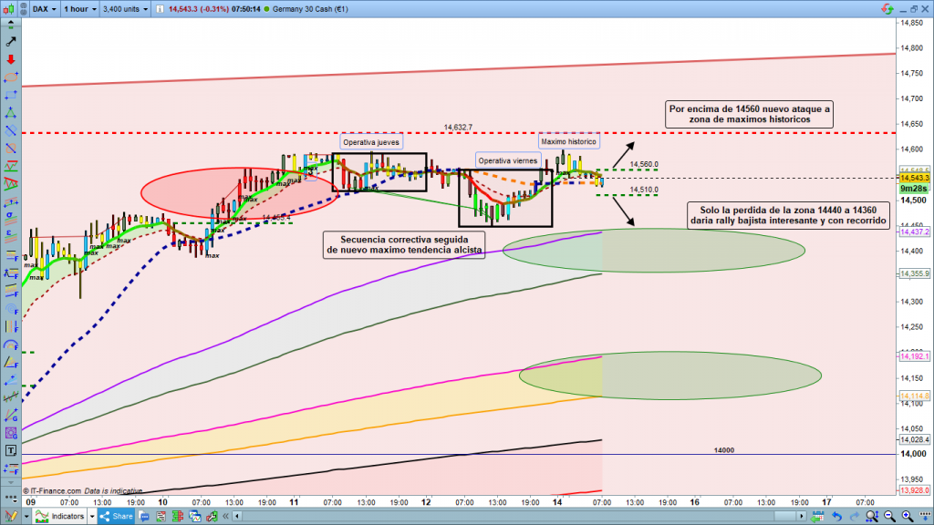Expand the 1 hour timeframe dropdown
This screenshot has width=934, height=525.
click(81, 9)
